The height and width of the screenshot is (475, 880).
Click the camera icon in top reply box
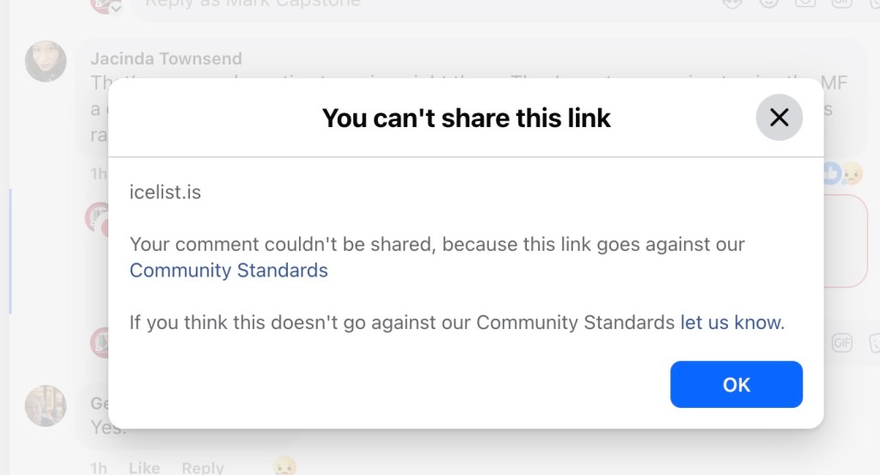coord(805,3)
